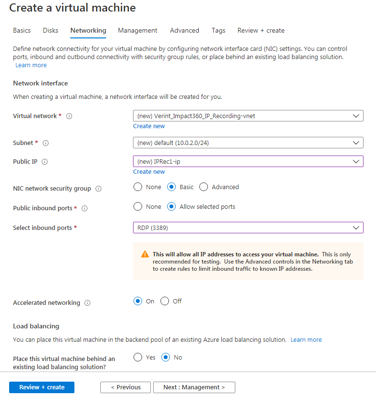Choose Yes for existing load balancing solution
This screenshot has height=397, width=376.
tap(137, 357)
